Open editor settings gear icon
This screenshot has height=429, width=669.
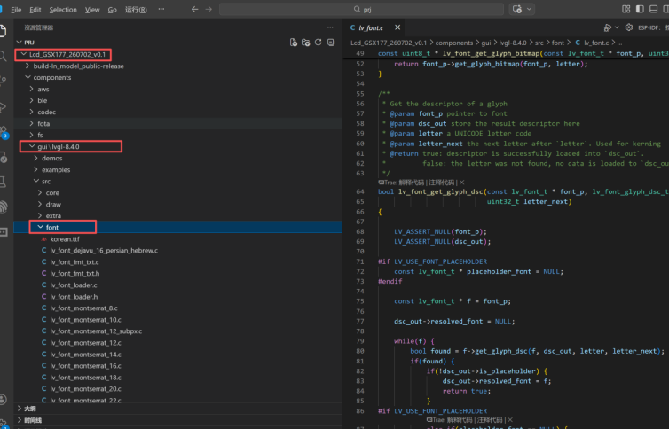coord(629,27)
